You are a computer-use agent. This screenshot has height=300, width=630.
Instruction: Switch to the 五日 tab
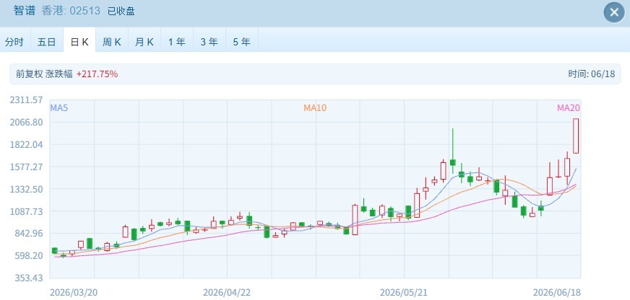[47, 42]
